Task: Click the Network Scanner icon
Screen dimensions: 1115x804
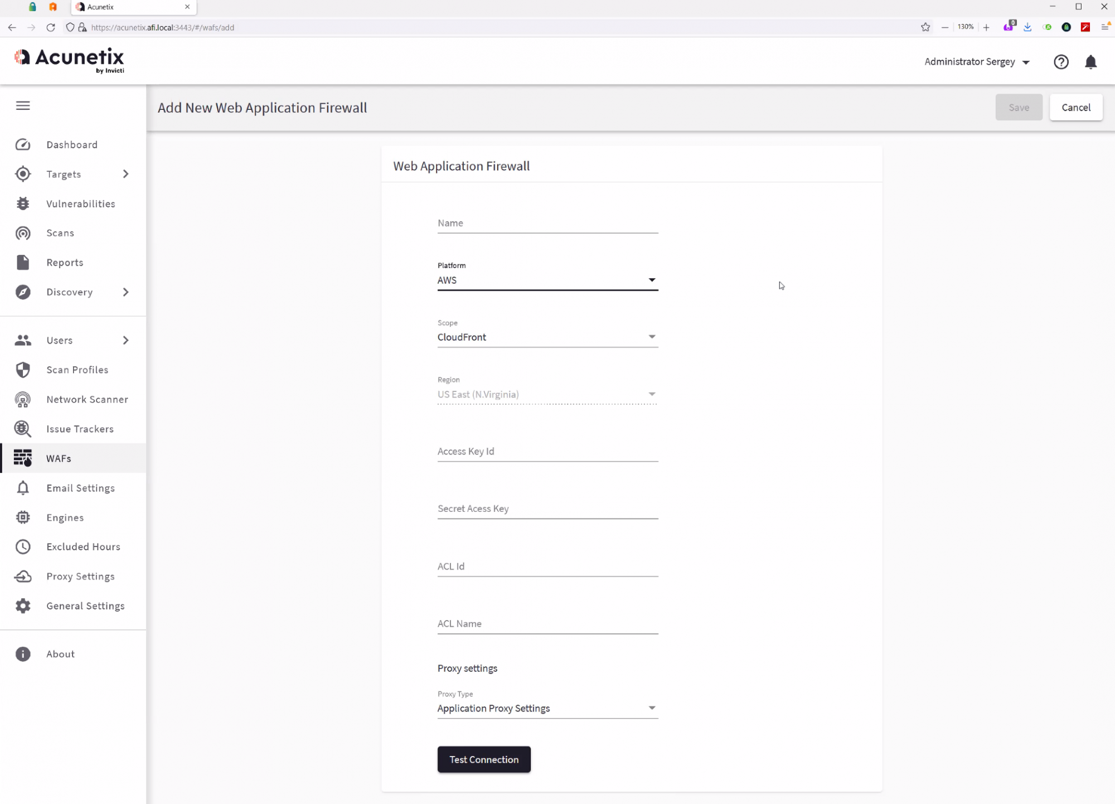Action: click(23, 399)
